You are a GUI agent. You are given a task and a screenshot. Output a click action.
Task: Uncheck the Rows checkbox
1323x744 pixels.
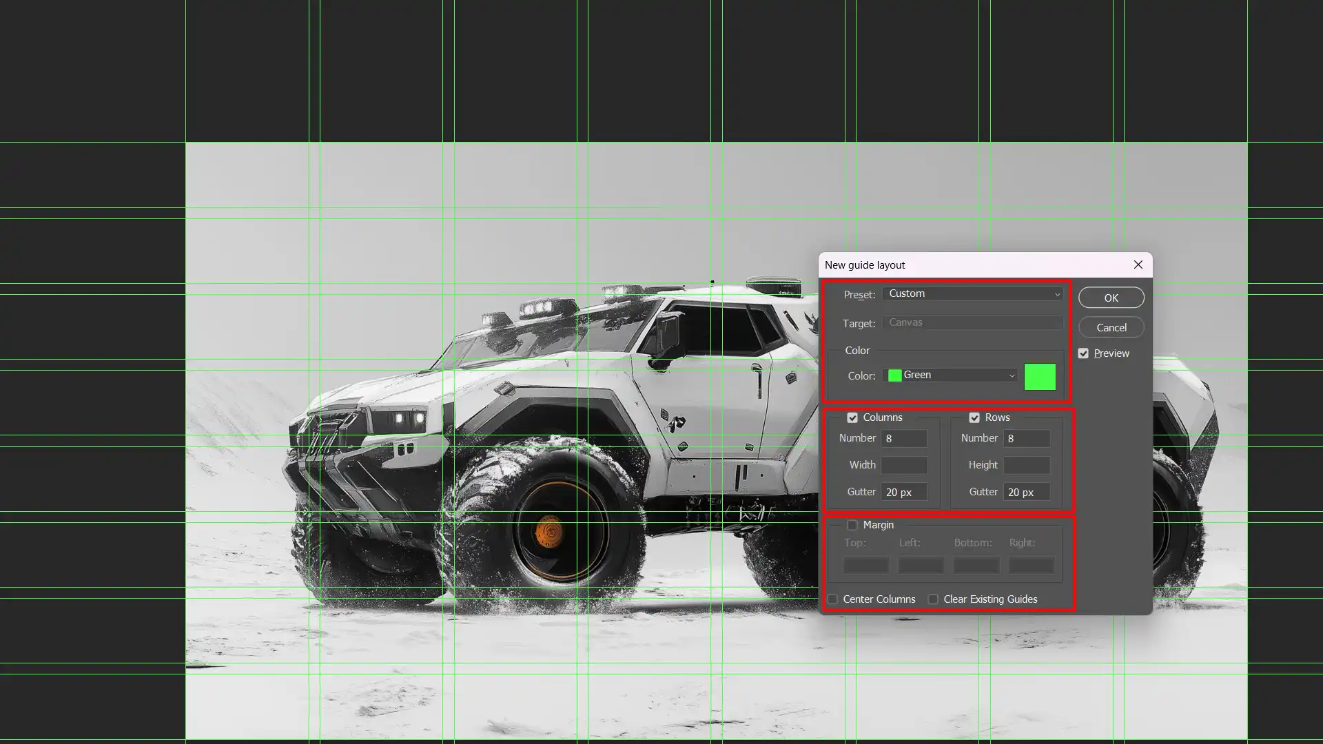coord(974,417)
